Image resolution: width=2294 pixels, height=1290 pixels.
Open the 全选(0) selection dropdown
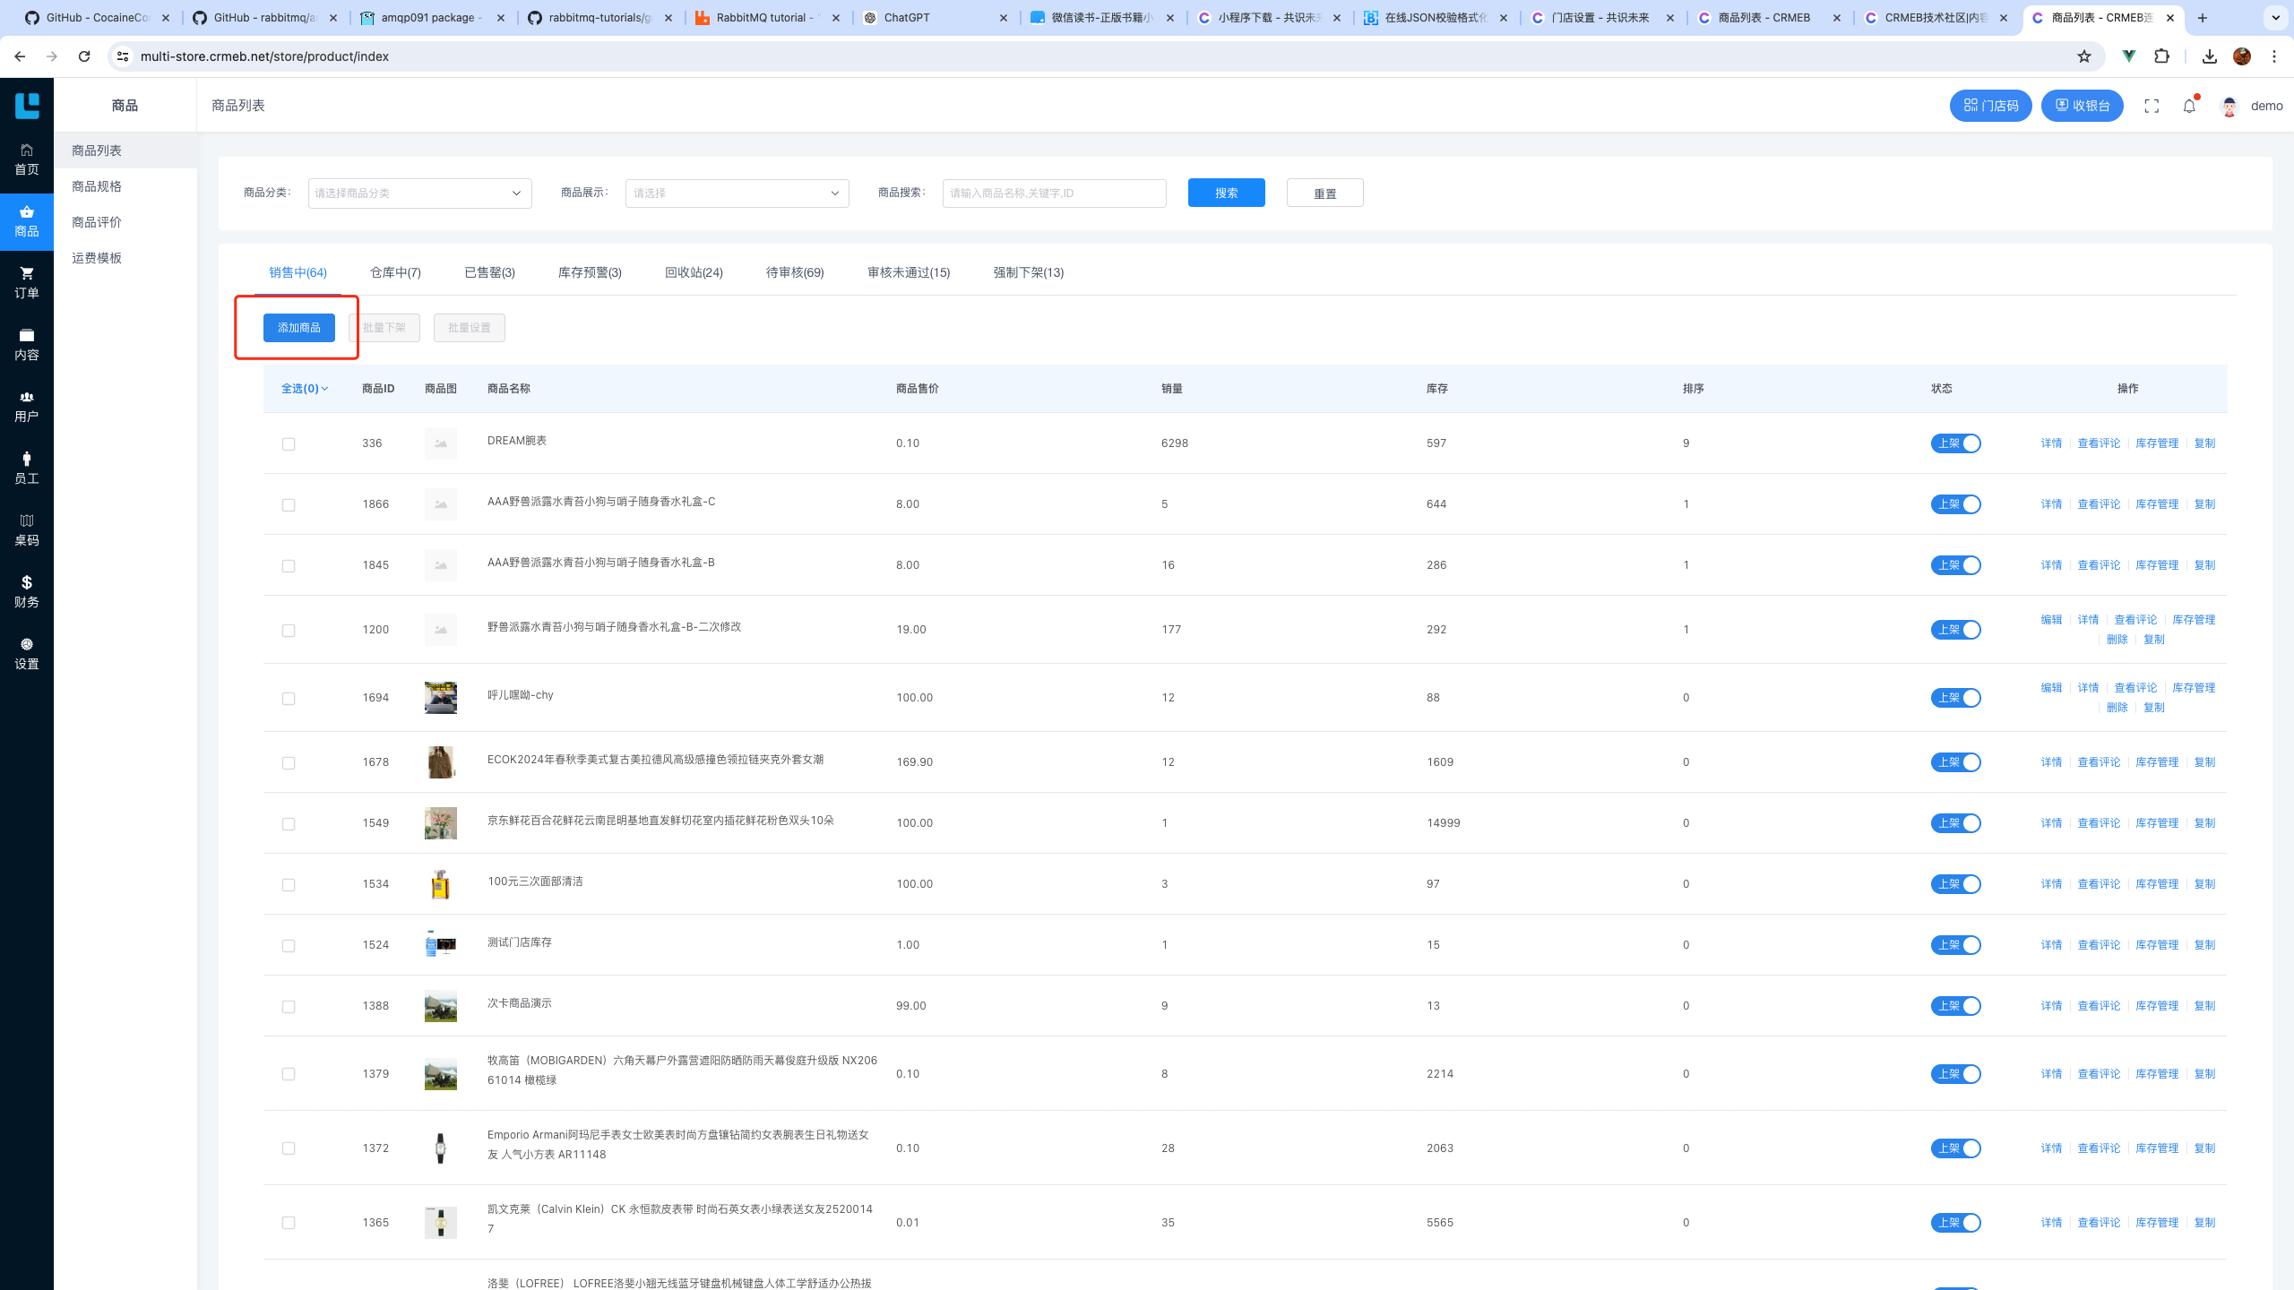tap(305, 389)
